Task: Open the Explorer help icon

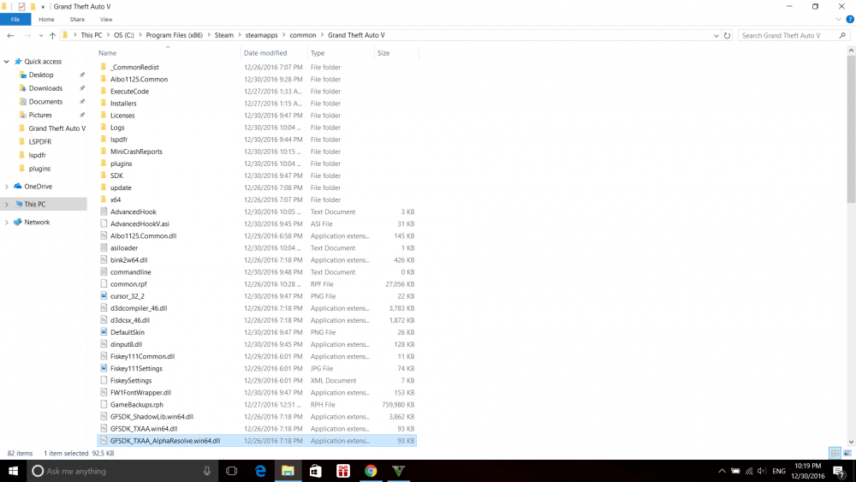Action: (849, 19)
